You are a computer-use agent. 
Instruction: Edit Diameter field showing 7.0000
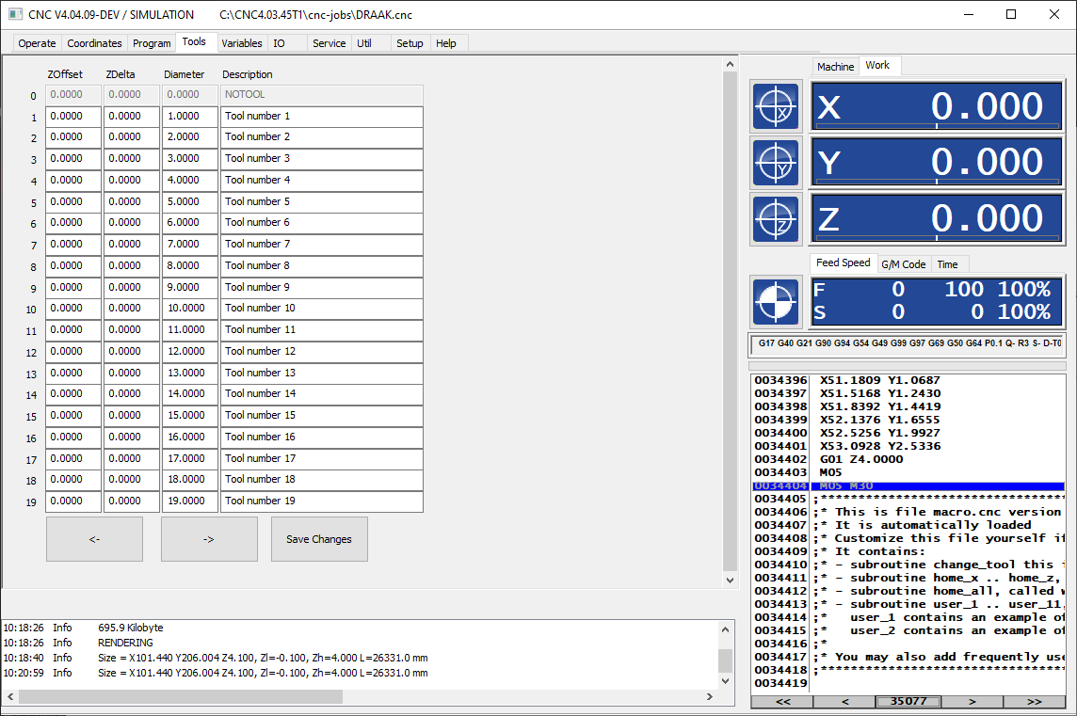[189, 245]
